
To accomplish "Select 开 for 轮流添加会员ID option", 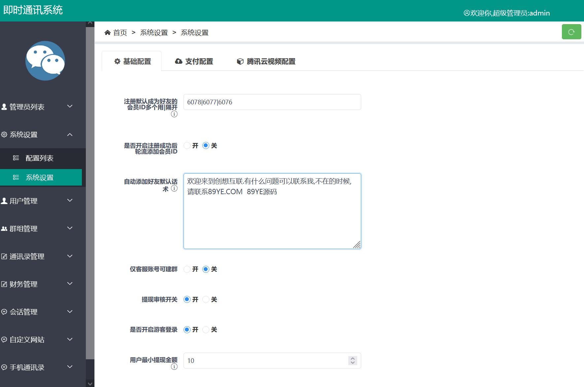I will tap(187, 146).
